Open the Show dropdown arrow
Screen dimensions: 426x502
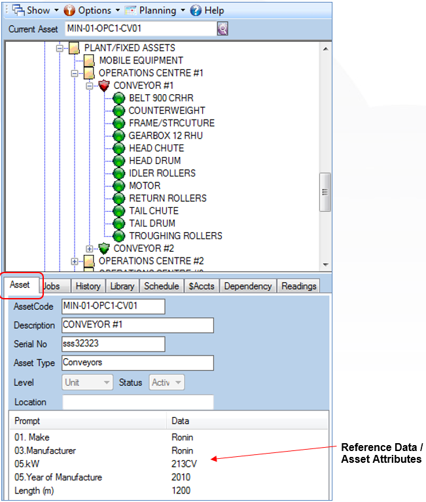[x=56, y=10]
